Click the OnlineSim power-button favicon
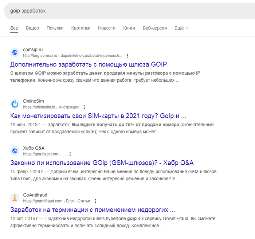This screenshot has height=239, width=255. (x=15, y=104)
